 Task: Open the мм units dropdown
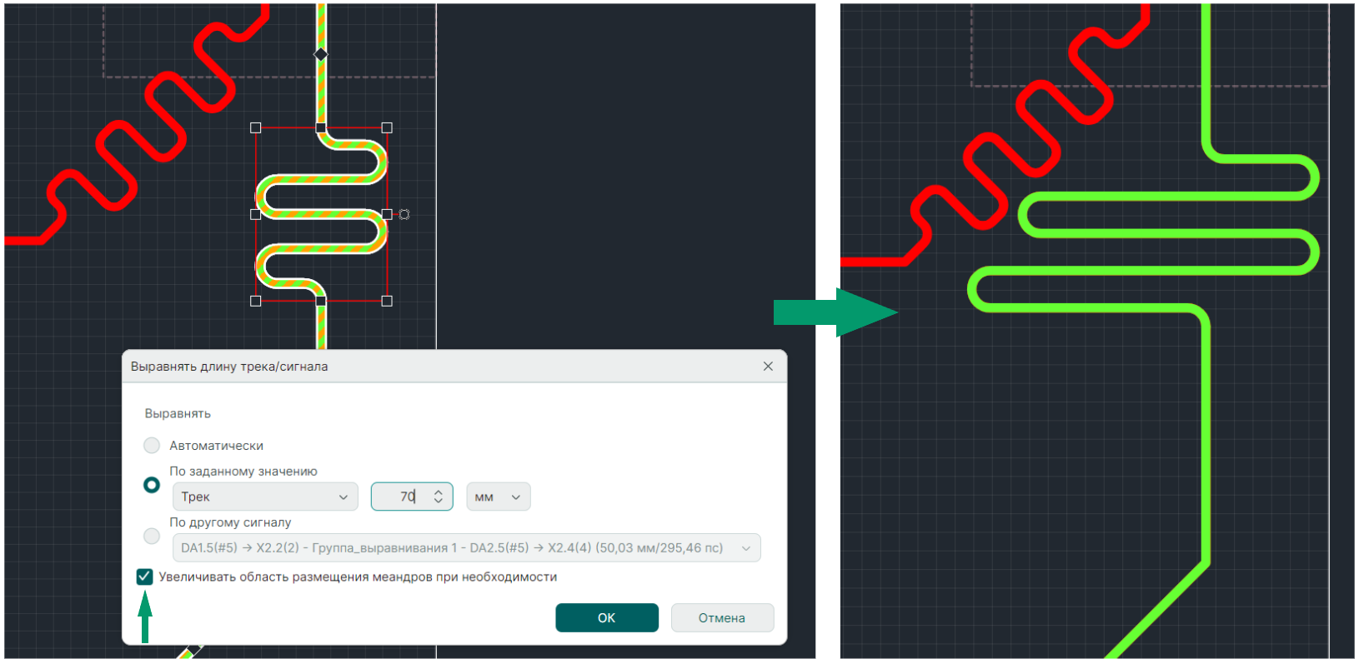click(499, 497)
